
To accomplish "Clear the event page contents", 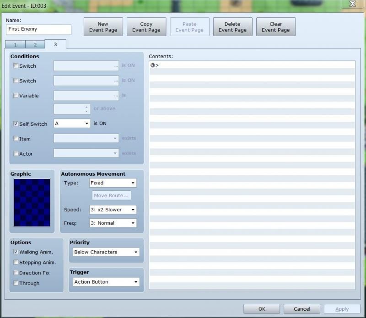I will (275, 27).
